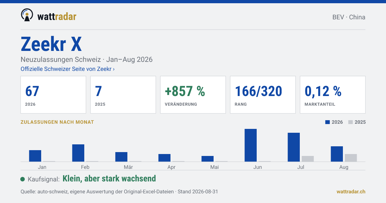Image resolution: width=386 pixels, height=203 pixels.
Task: Click the 'Zeekr X' title
Action: tap(51, 44)
